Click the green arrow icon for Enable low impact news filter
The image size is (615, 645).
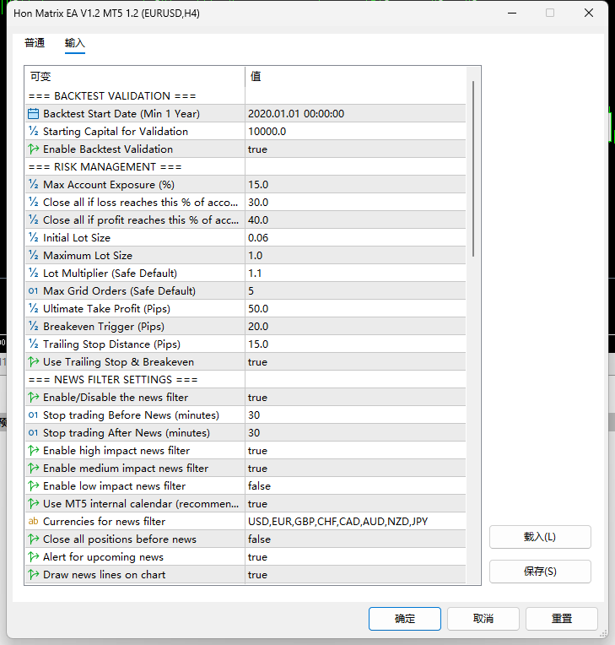click(33, 485)
